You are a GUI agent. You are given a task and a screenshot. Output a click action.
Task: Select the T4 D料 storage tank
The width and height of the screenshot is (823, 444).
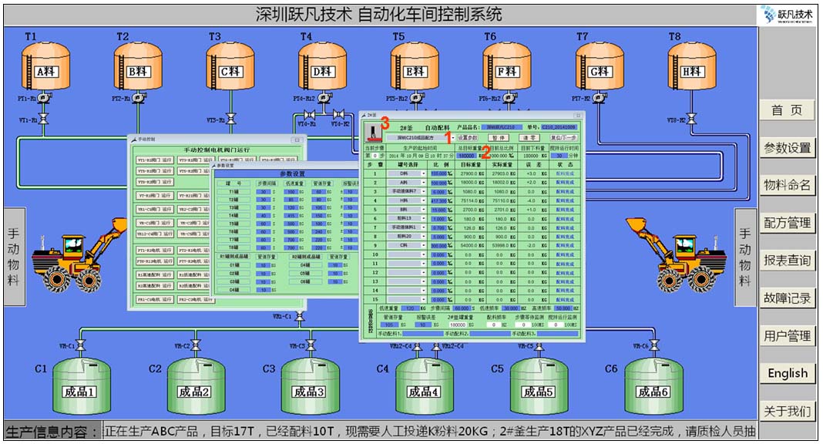tap(322, 66)
